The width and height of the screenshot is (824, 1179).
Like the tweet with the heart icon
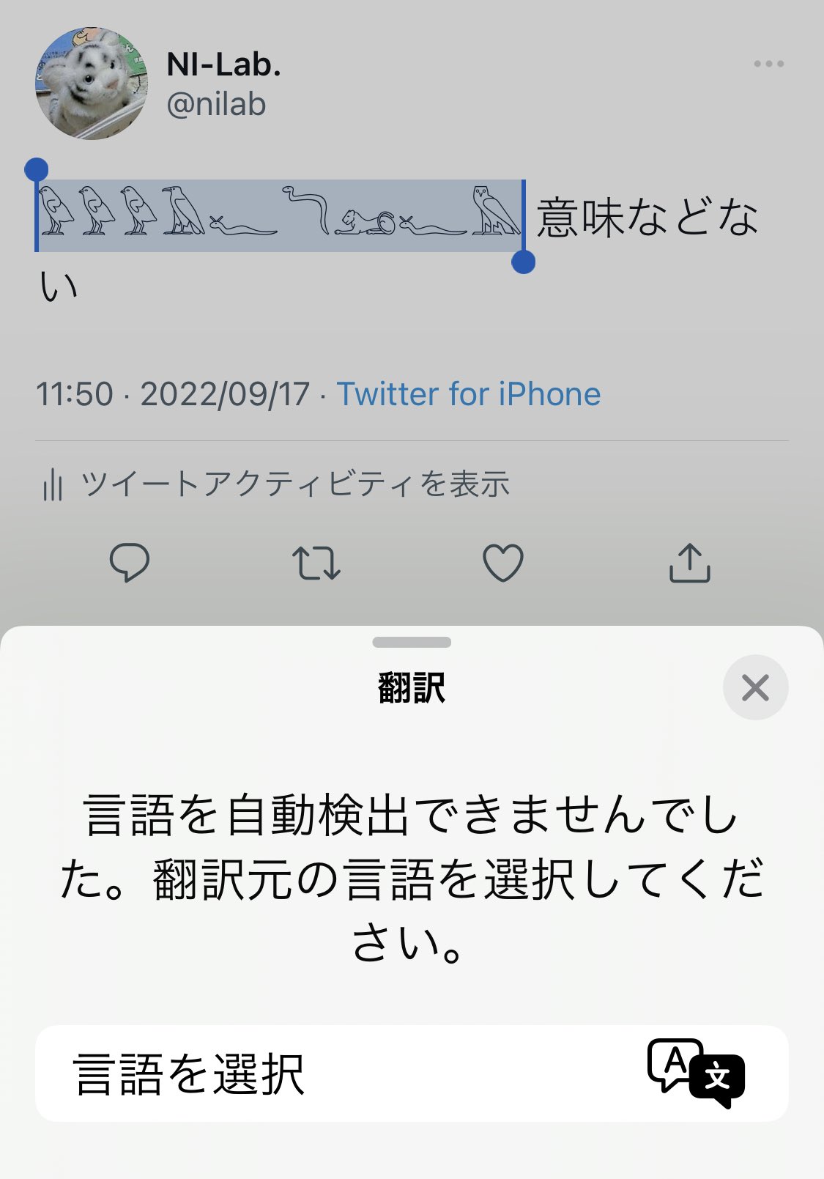(x=503, y=563)
